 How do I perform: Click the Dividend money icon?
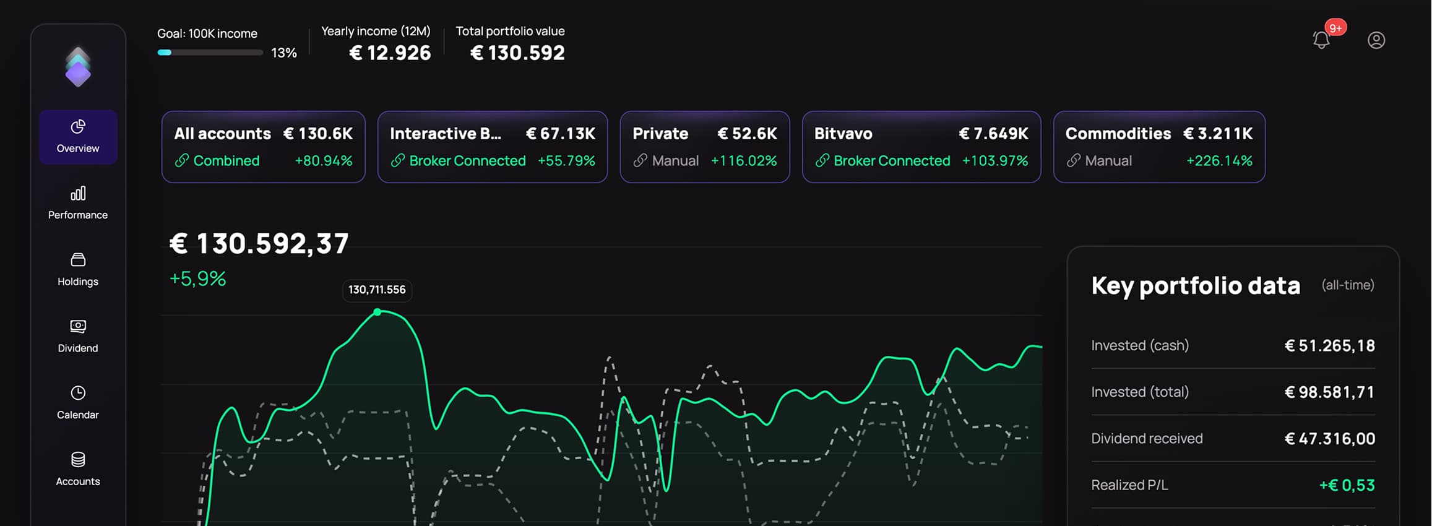(78, 326)
